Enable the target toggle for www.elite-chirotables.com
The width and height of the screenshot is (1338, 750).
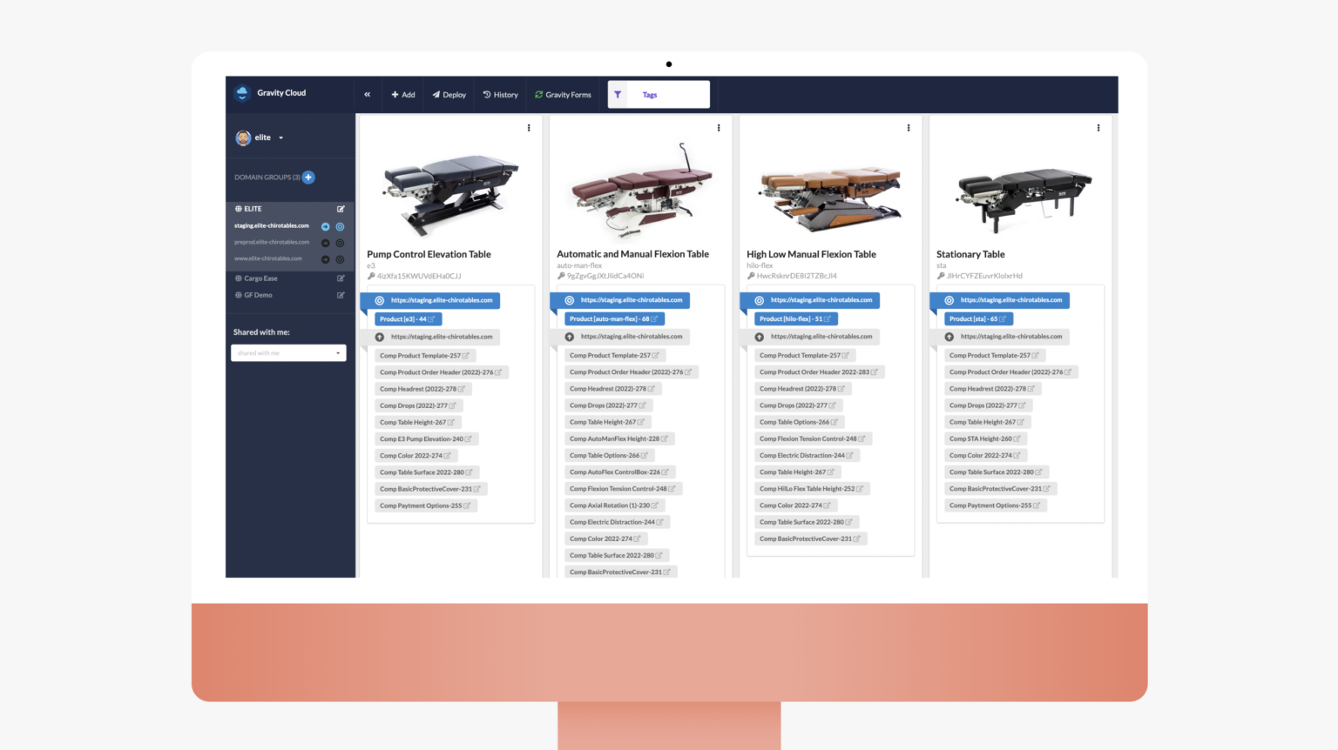coord(340,260)
